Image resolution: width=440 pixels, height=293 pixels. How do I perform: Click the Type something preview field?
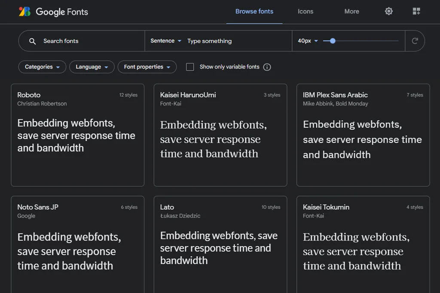tap(236, 41)
